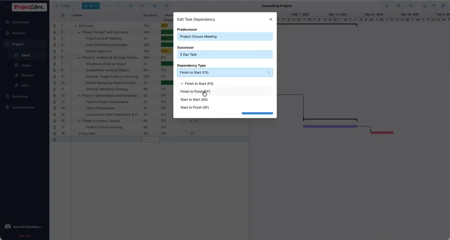
Task: Switch to the Usage view
Action: coord(26,65)
